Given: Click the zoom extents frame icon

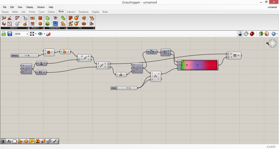Looking at the screenshot, I should coord(32,34).
